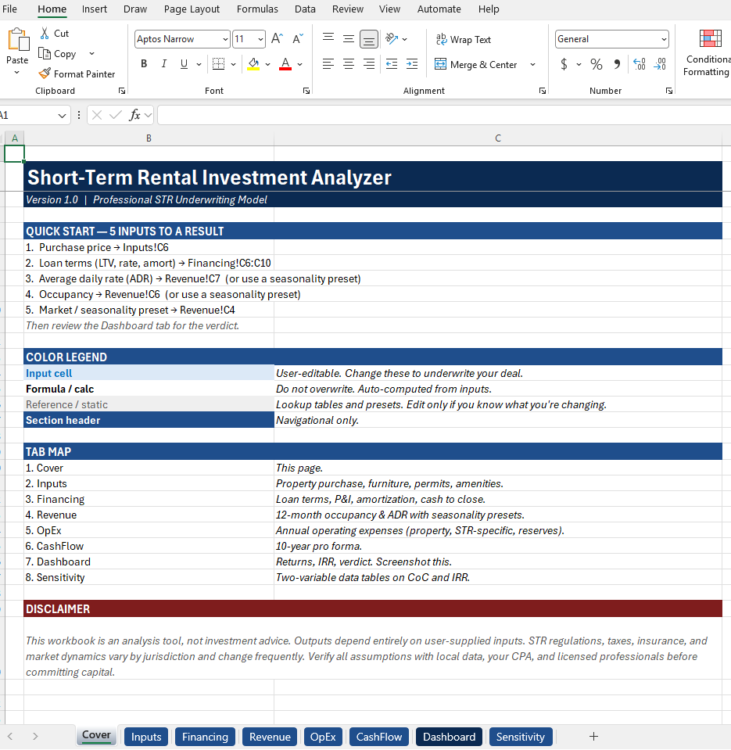Select column C header
Screen dimensions: 731x750
tap(498, 138)
